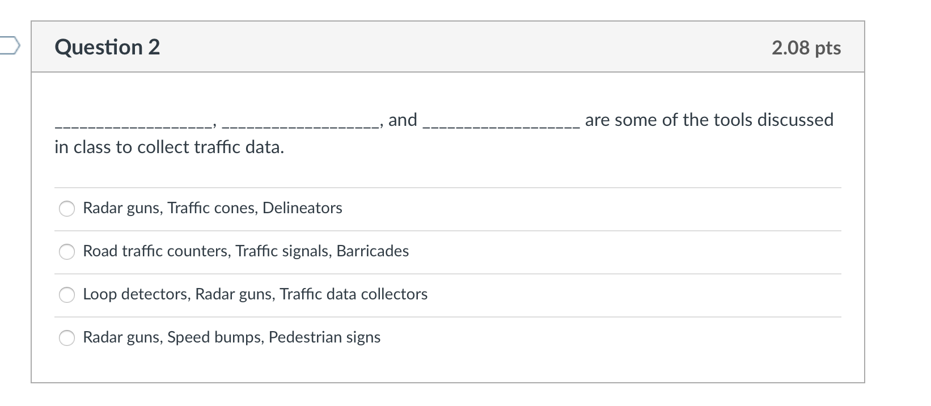
Task: Click the second blank before "and"
Action: [301, 122]
